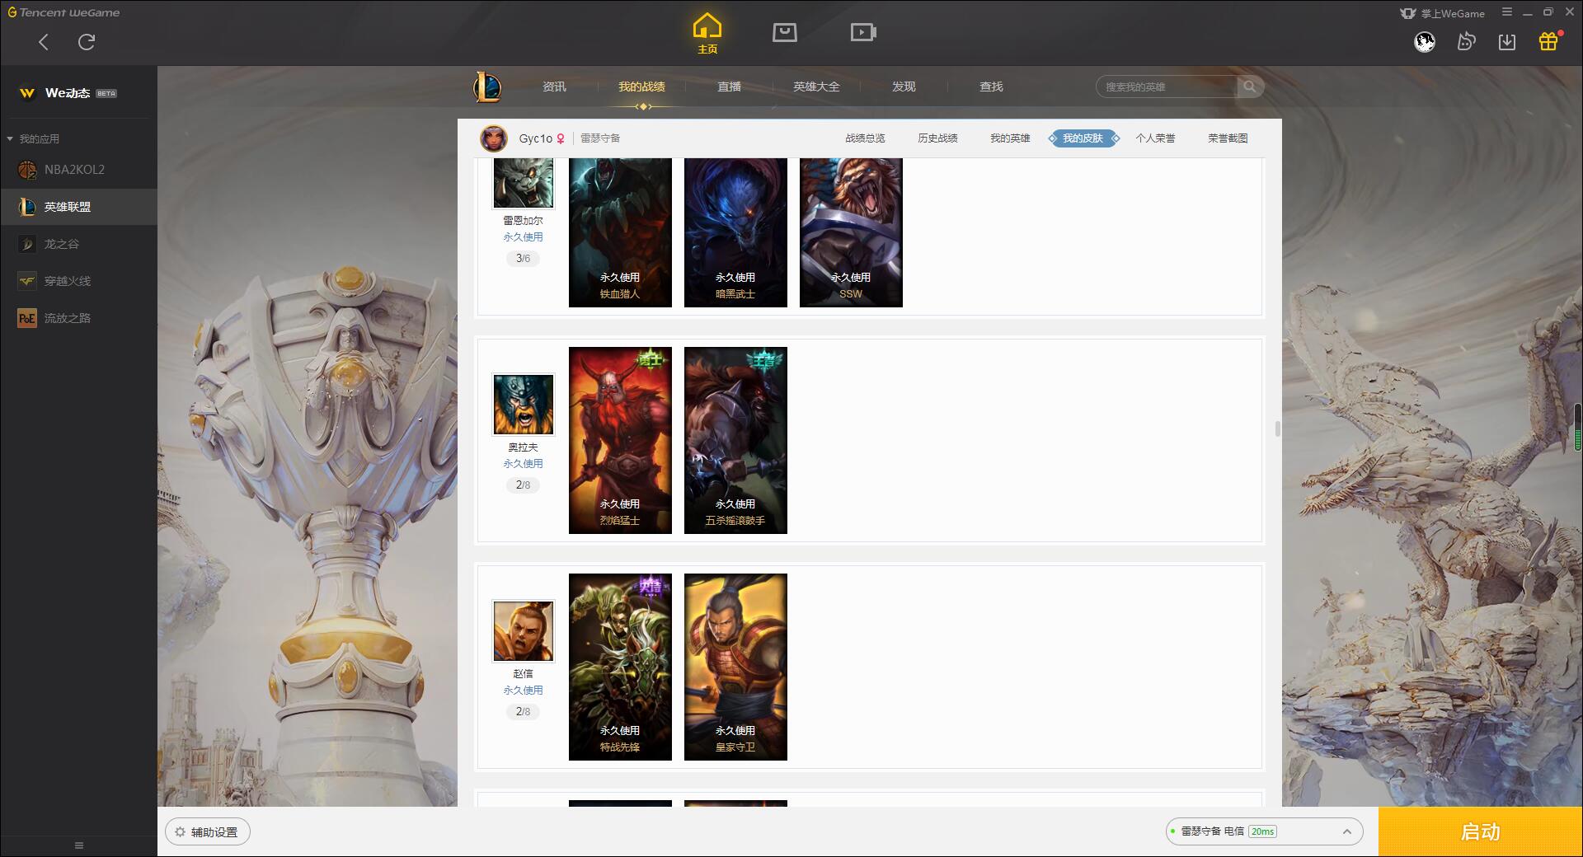Click the skin list scrollbar handle
Image resolution: width=1583 pixels, height=857 pixels.
click(x=1277, y=428)
